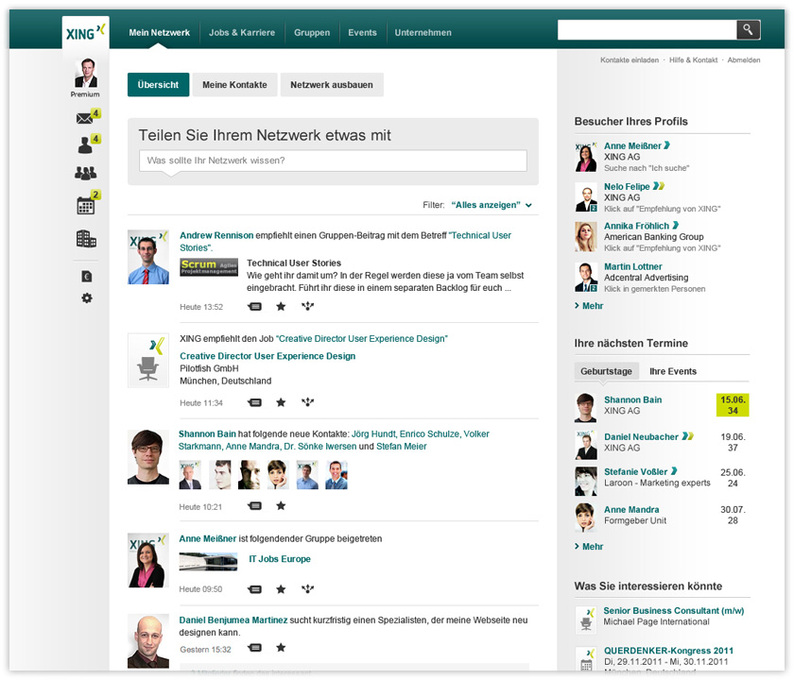Viewport: 794px width, 680px height.
Task: Click the Abmelden link
Action: tap(744, 59)
